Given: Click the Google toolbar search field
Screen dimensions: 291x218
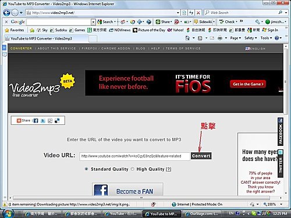Looking at the screenshot, I should pos(59,22).
